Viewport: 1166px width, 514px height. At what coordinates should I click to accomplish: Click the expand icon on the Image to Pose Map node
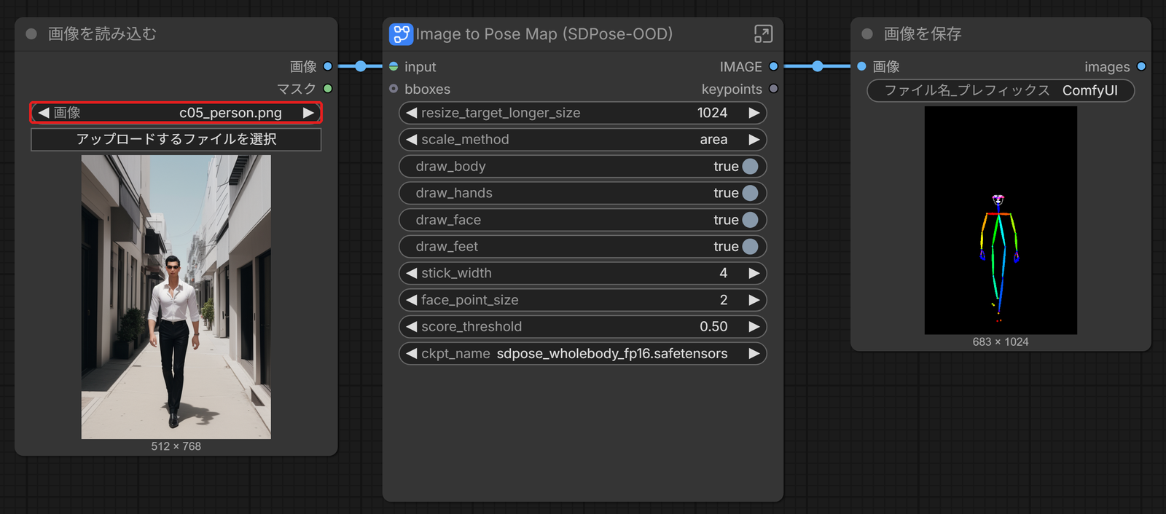(763, 34)
